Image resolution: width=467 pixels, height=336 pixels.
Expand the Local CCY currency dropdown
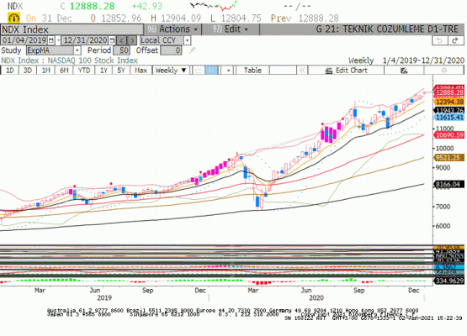pos(187,40)
